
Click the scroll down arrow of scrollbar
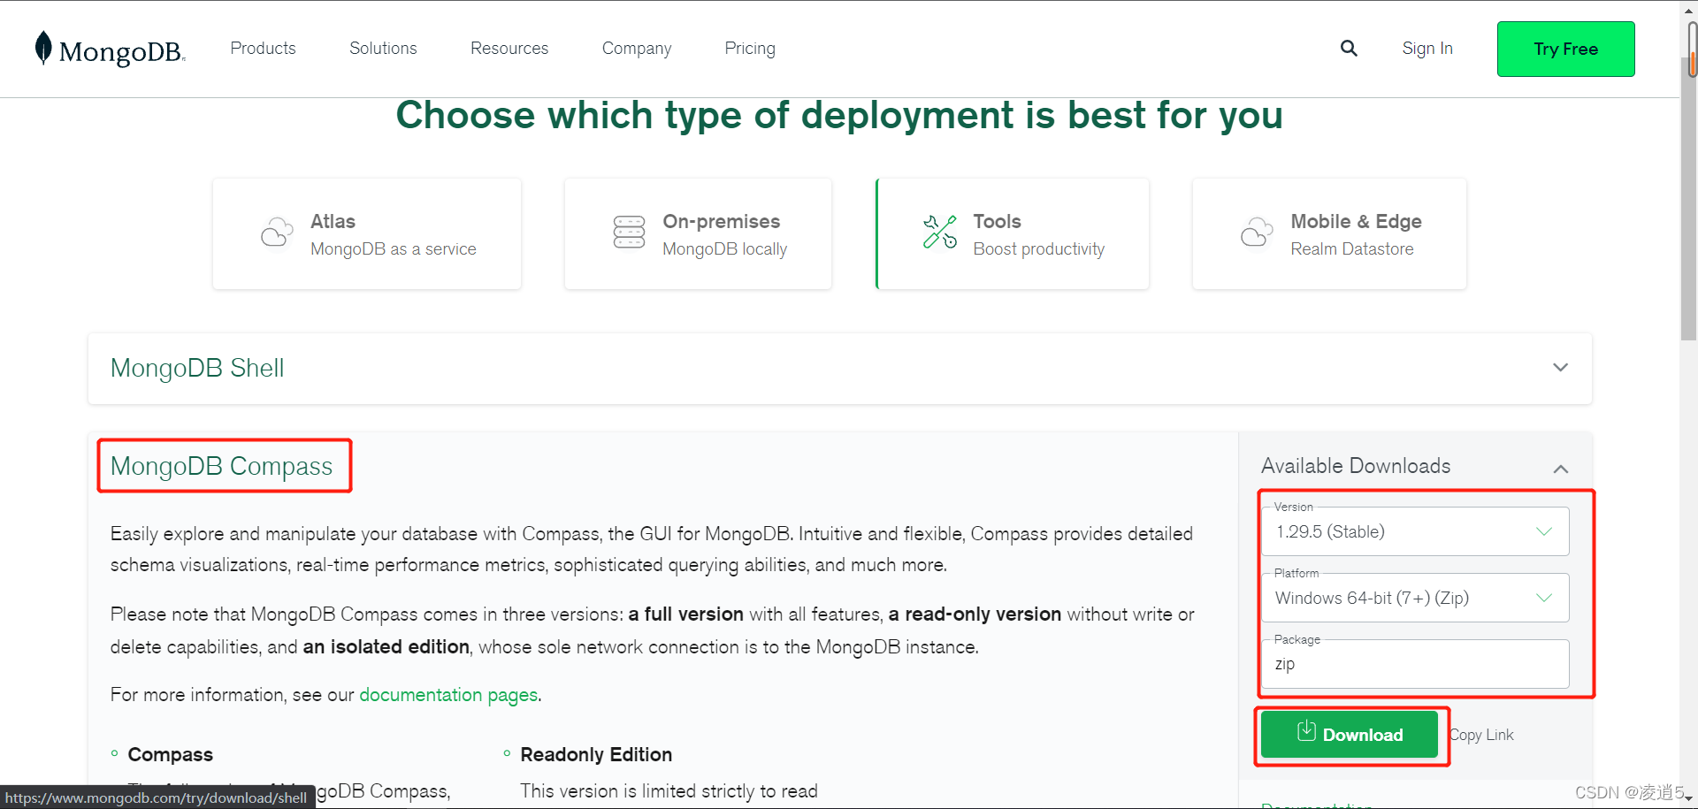1689,800
